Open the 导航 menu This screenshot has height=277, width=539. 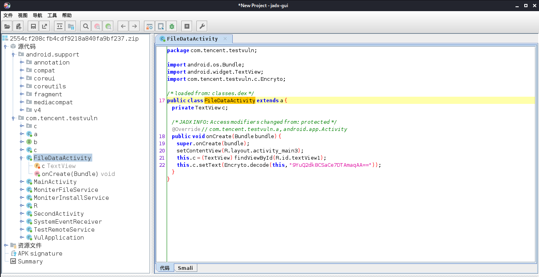tap(37, 16)
